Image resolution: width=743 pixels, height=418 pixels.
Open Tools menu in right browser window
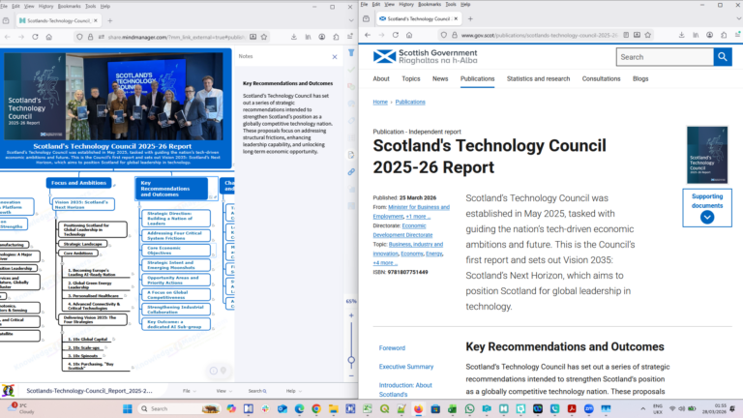[451, 4]
